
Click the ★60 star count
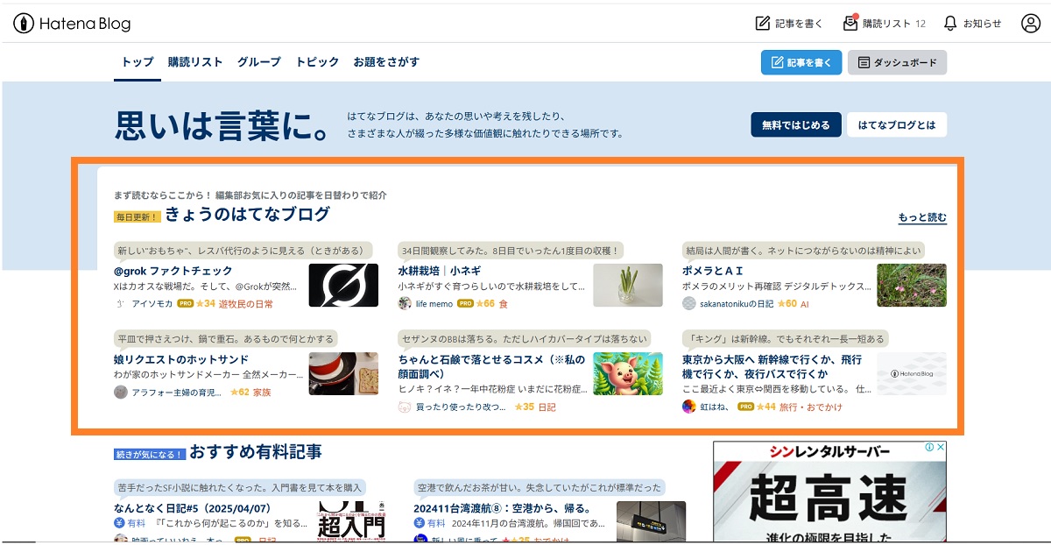(787, 304)
